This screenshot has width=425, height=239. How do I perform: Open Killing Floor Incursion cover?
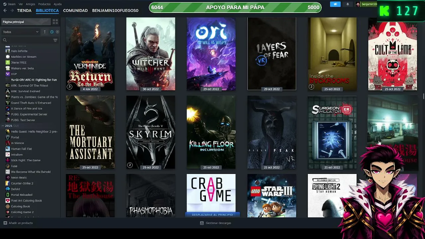click(x=211, y=132)
